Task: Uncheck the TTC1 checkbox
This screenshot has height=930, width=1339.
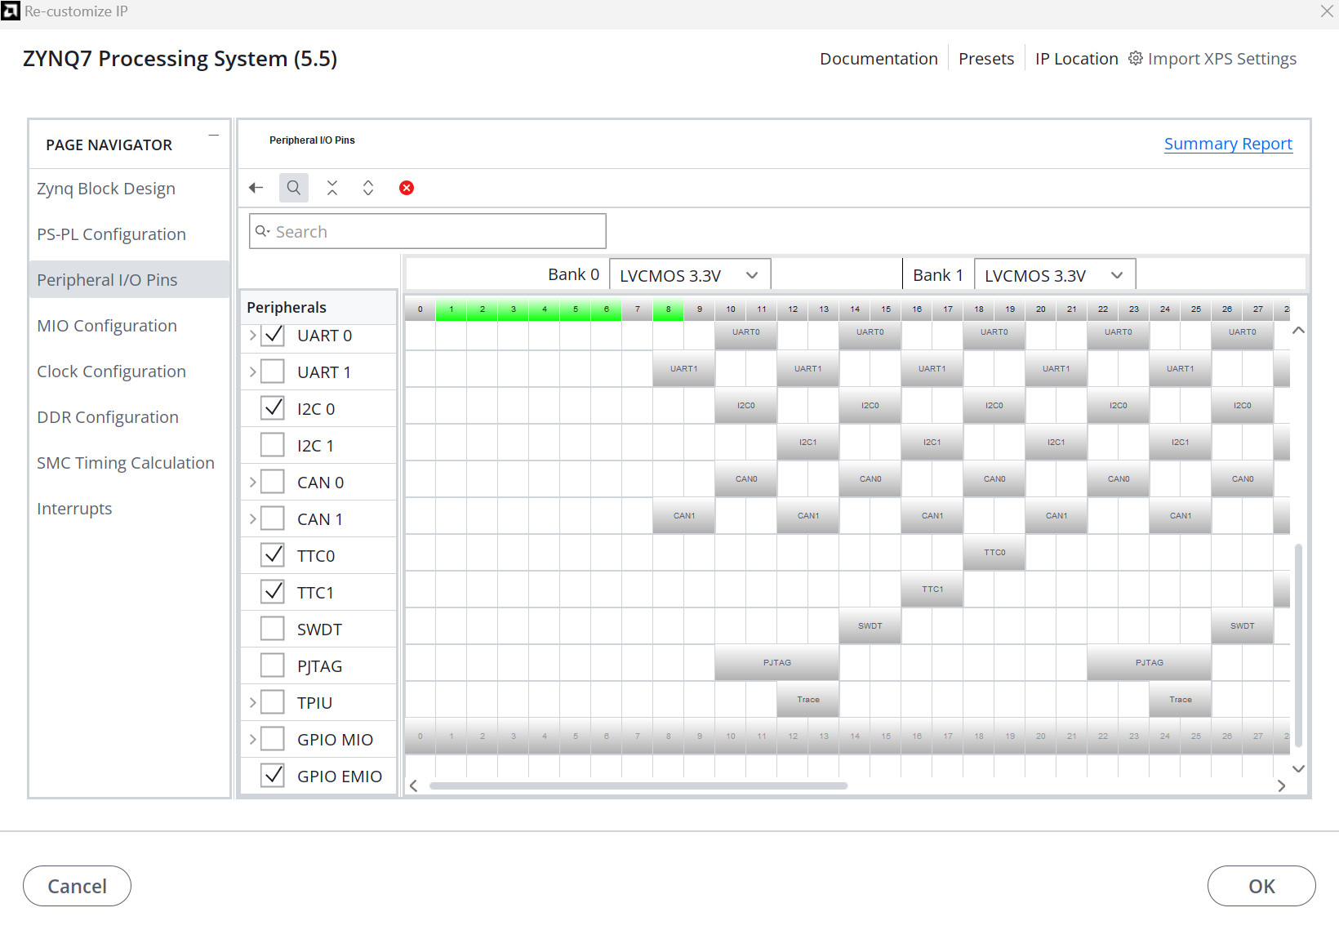Action: pyautogui.click(x=273, y=592)
